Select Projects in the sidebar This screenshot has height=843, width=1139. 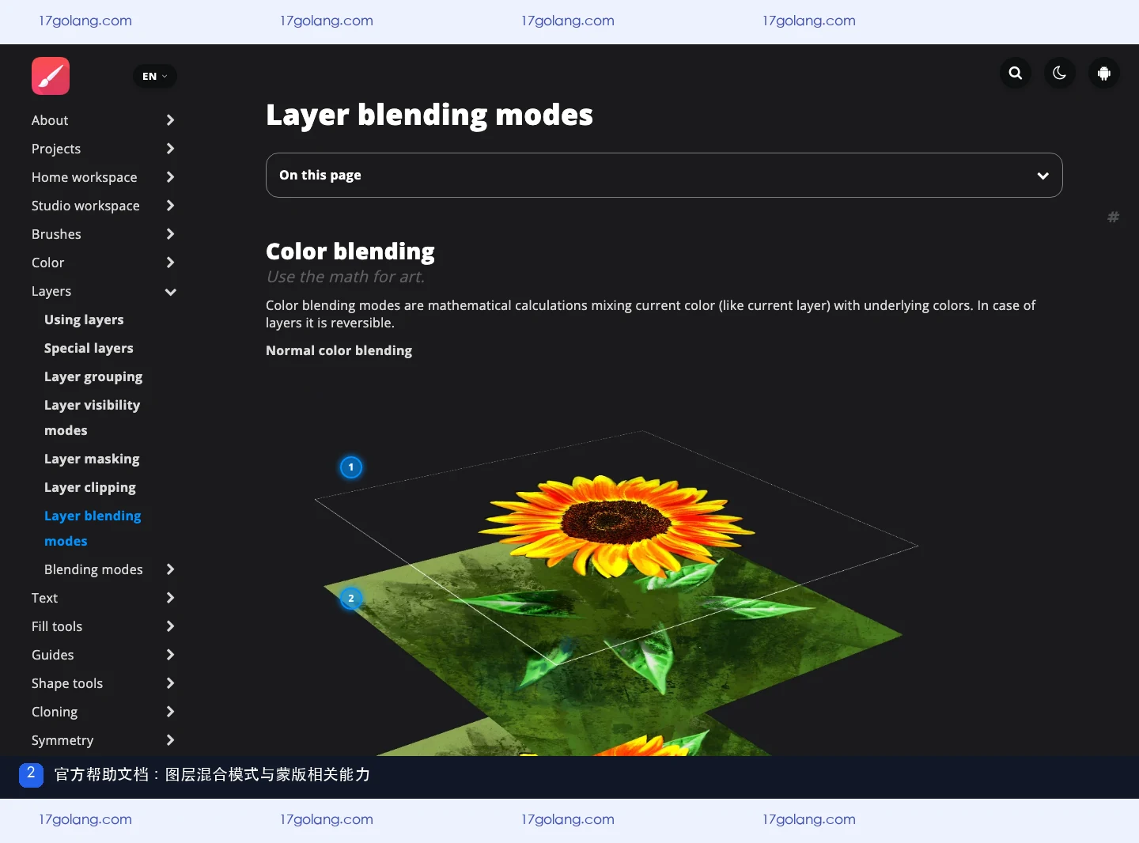point(56,149)
